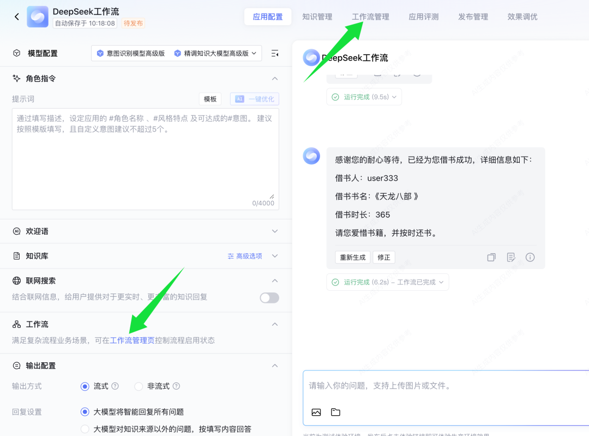Open the 效果调优 tab
The width and height of the screenshot is (589, 436).
pyautogui.click(x=522, y=17)
